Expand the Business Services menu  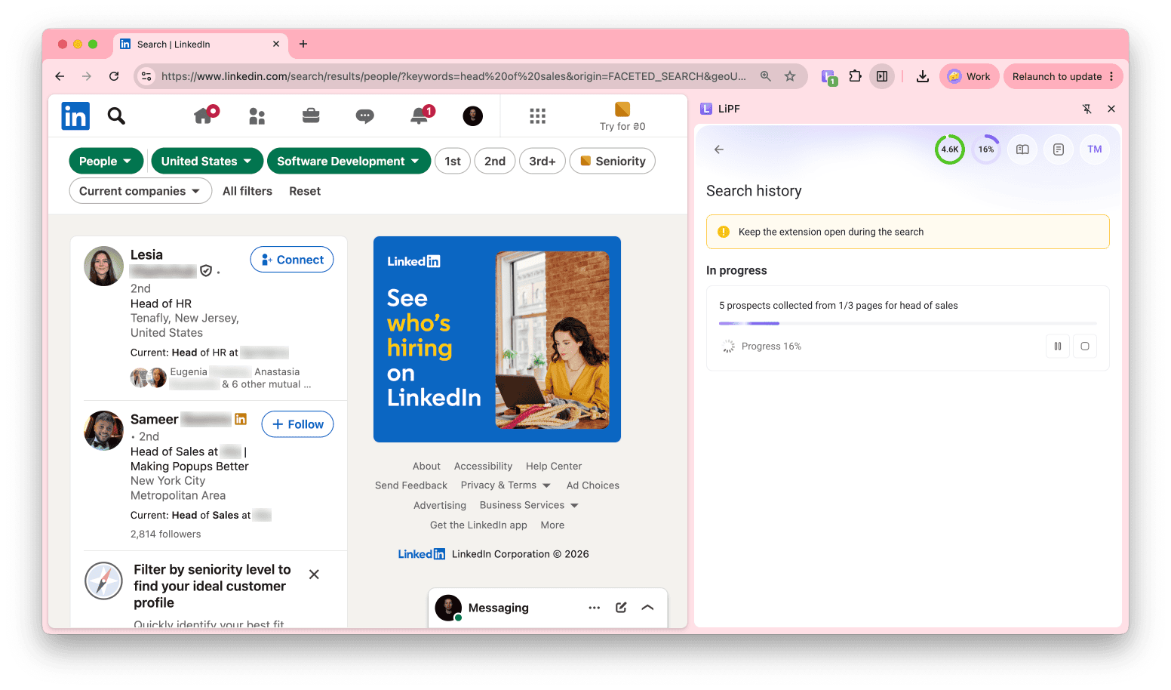pos(529,505)
